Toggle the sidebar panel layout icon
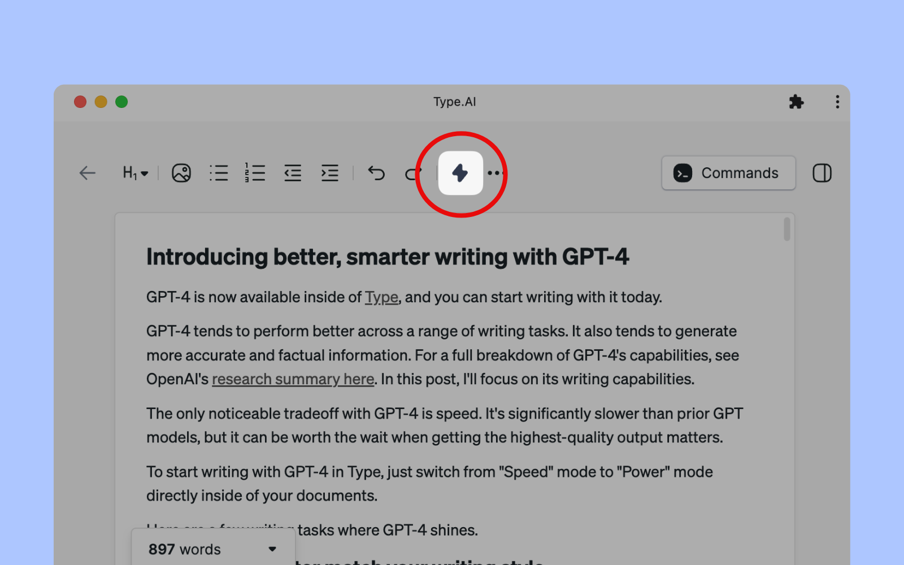Viewport: 904px width, 565px height. (822, 173)
